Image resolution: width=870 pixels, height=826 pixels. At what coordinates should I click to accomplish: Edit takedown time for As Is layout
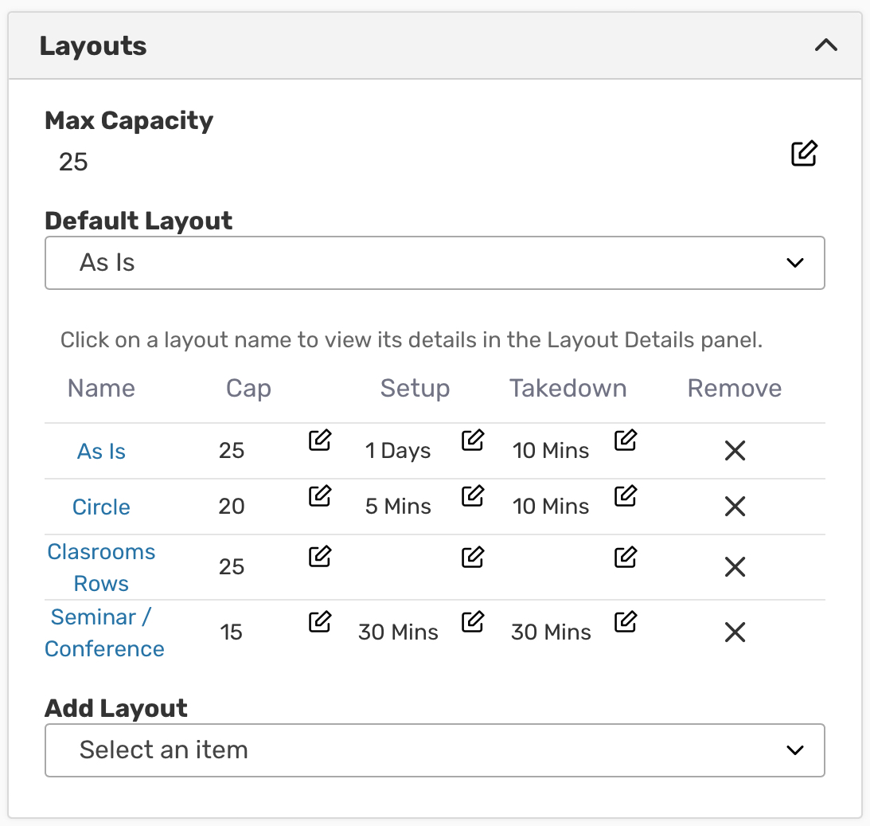coord(626,440)
